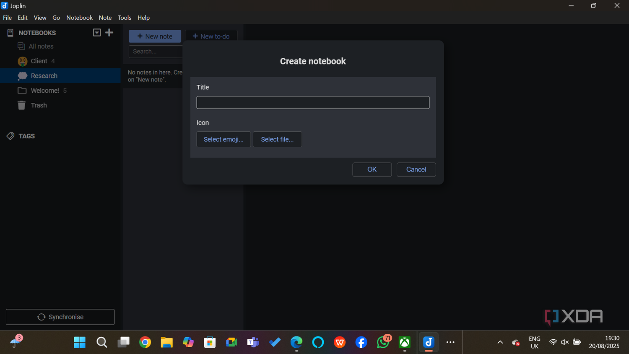Open the Tools menu
Image resolution: width=629 pixels, height=354 pixels.
tap(125, 18)
